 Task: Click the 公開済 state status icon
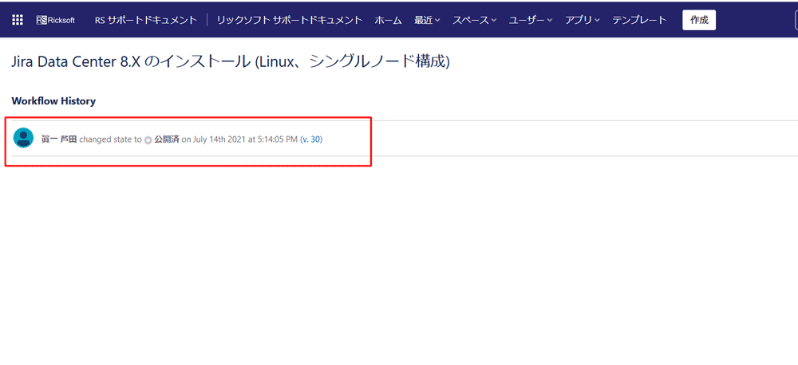point(148,139)
